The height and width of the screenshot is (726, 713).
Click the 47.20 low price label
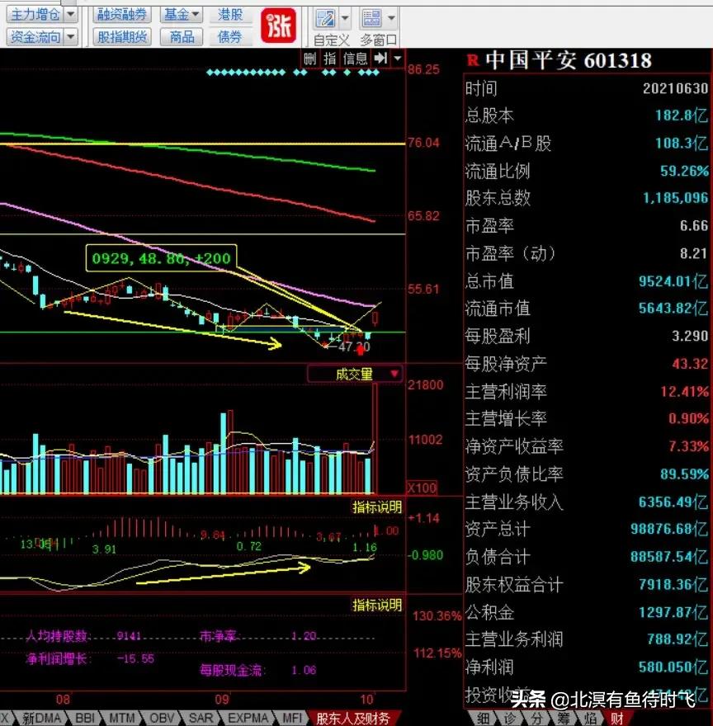(354, 346)
